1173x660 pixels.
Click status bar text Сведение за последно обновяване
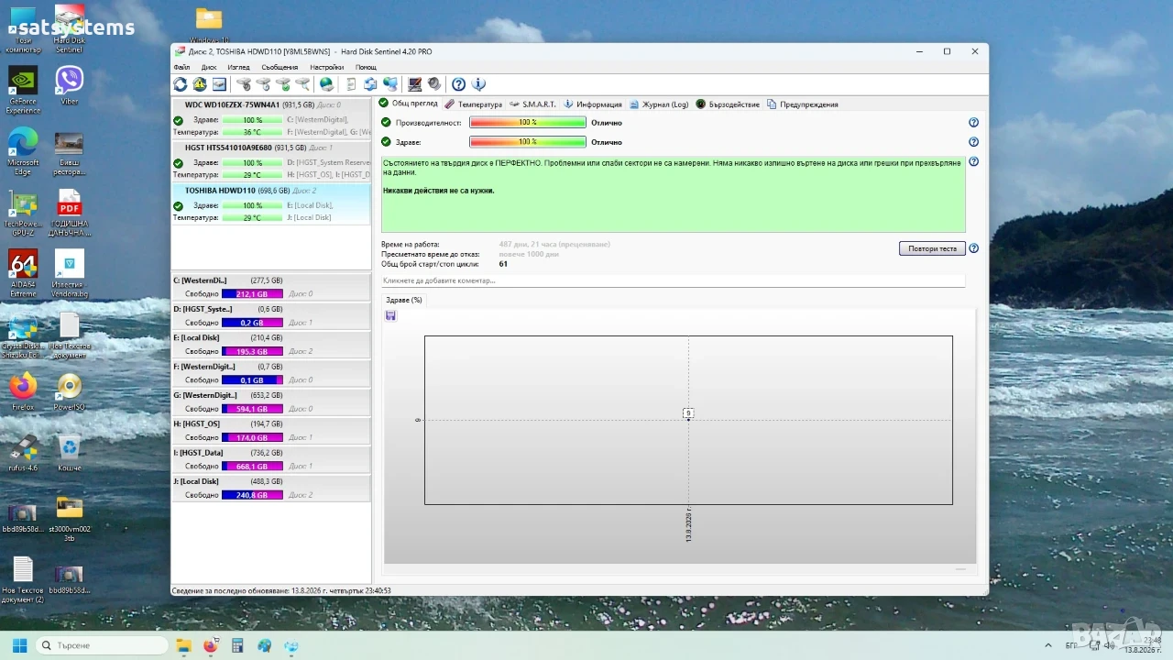point(281,590)
